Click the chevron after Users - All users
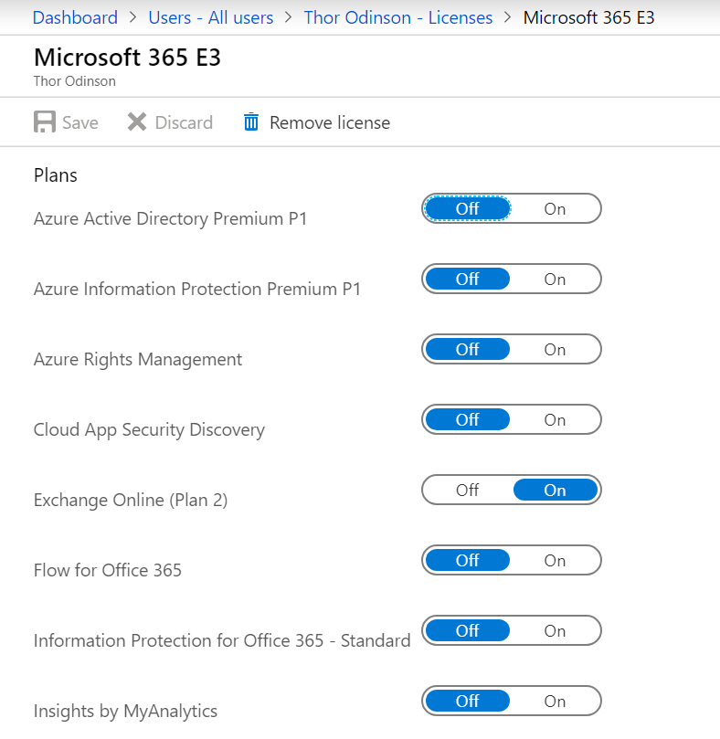 pyautogui.click(x=289, y=17)
